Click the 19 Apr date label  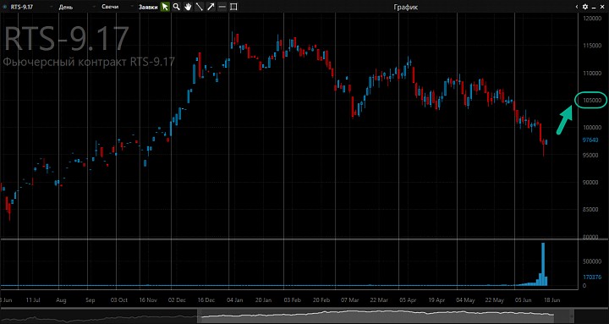tap(436, 300)
